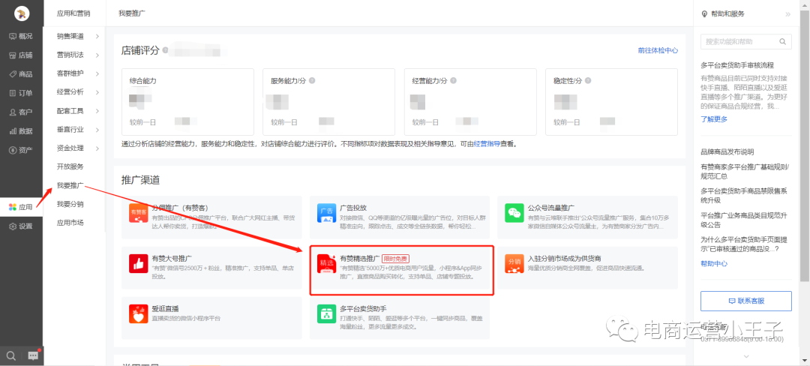Open 订单 in the left navigation
The image size is (810, 366).
[x=21, y=93]
